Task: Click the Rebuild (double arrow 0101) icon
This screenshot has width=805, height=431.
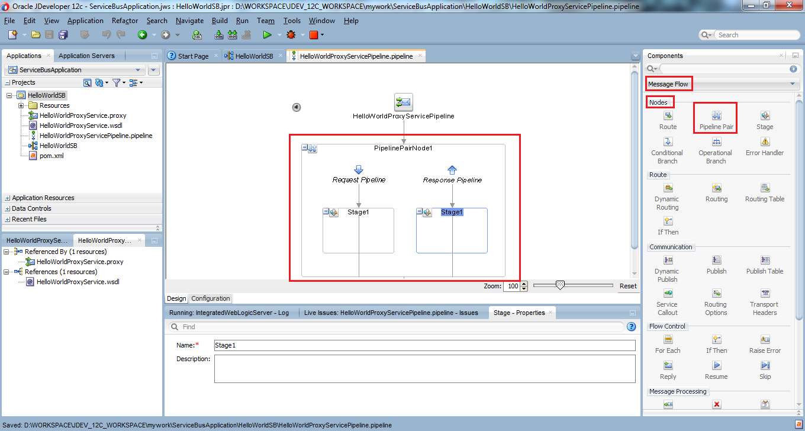Action: tap(234, 35)
